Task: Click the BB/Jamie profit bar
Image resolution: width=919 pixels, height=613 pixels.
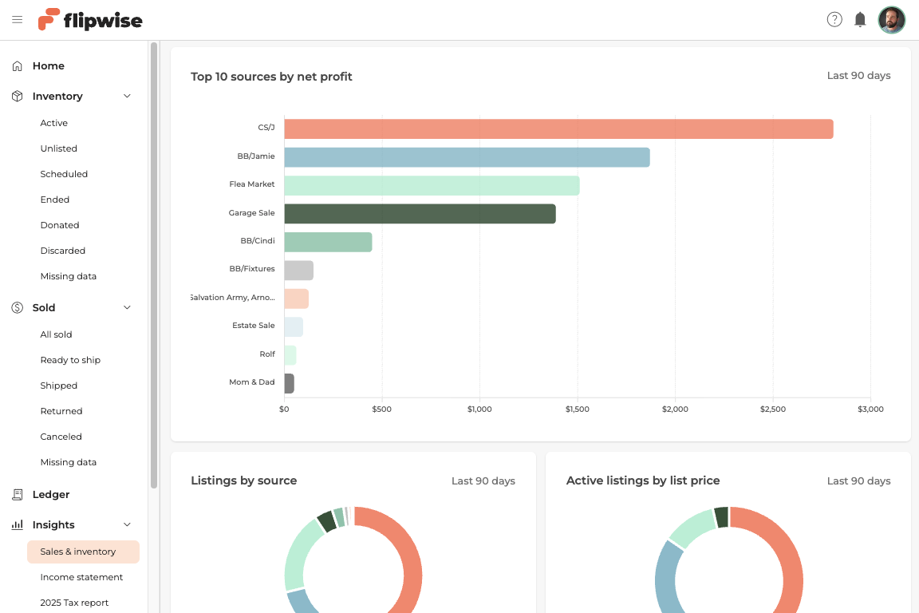Action: (467, 157)
